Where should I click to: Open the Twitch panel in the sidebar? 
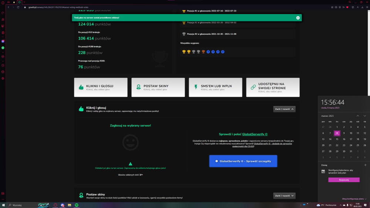3,26
